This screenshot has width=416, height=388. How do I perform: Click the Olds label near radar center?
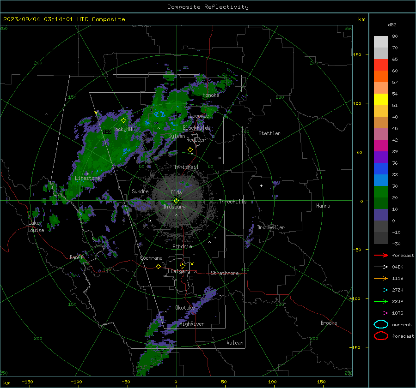coord(176,192)
